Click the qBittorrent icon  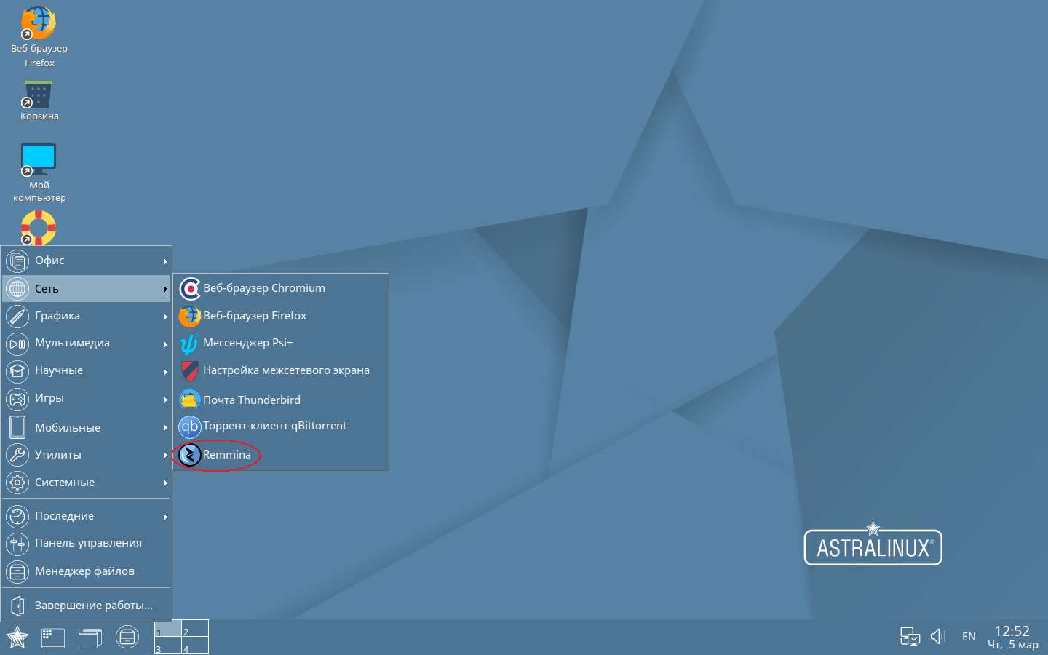(190, 426)
